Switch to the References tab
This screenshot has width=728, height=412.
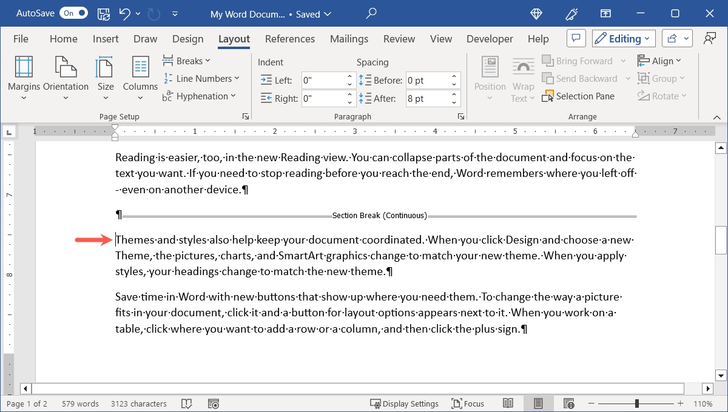point(290,38)
